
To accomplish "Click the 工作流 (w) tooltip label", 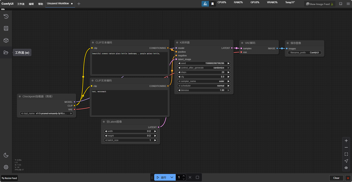I will [x=22, y=53].
